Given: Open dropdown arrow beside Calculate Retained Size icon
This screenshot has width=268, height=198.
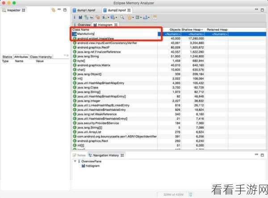Looking at the screenshot, I should point(141,17).
